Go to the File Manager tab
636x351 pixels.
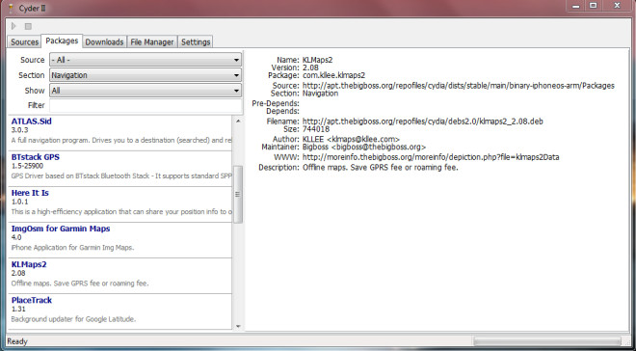(151, 41)
